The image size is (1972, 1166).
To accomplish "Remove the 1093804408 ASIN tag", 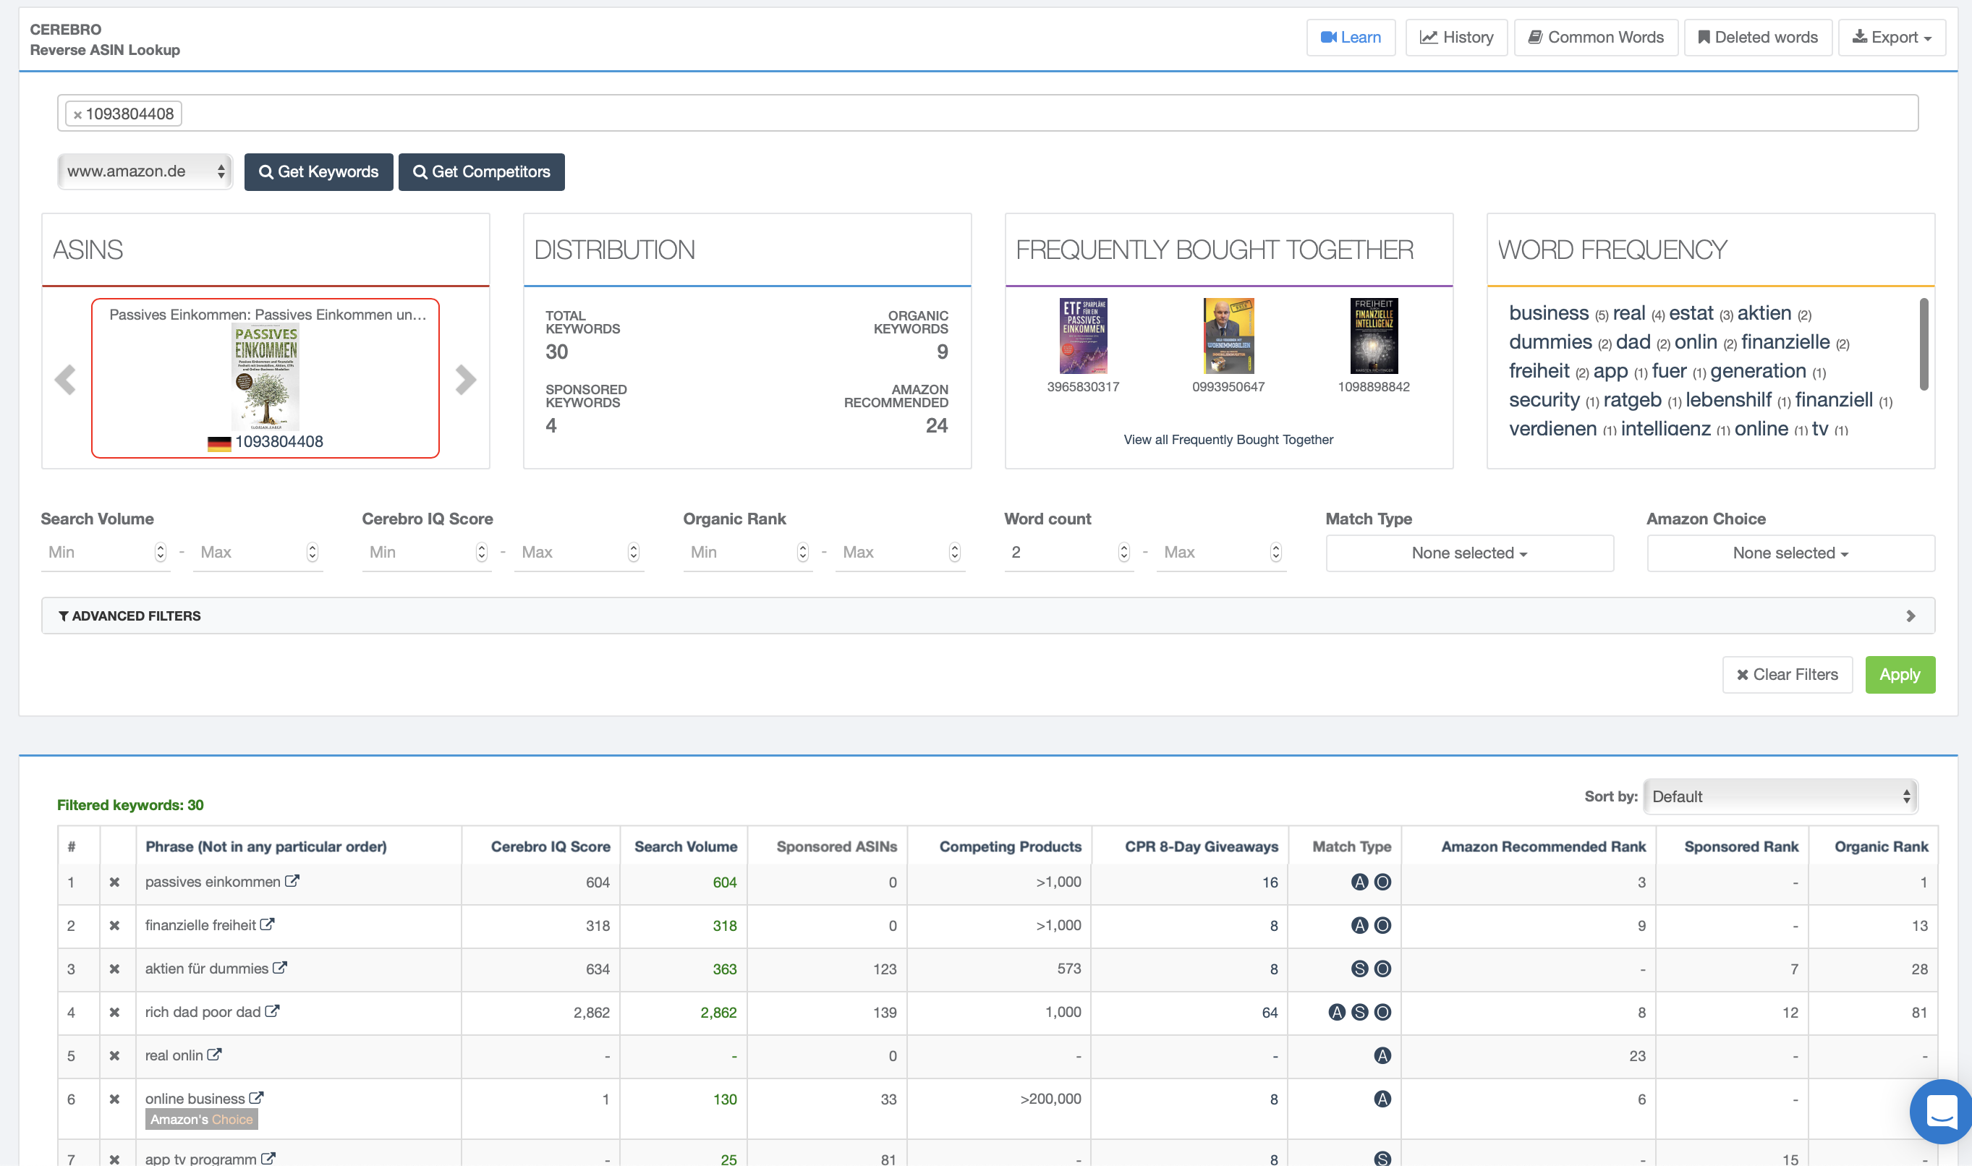I will [77, 115].
